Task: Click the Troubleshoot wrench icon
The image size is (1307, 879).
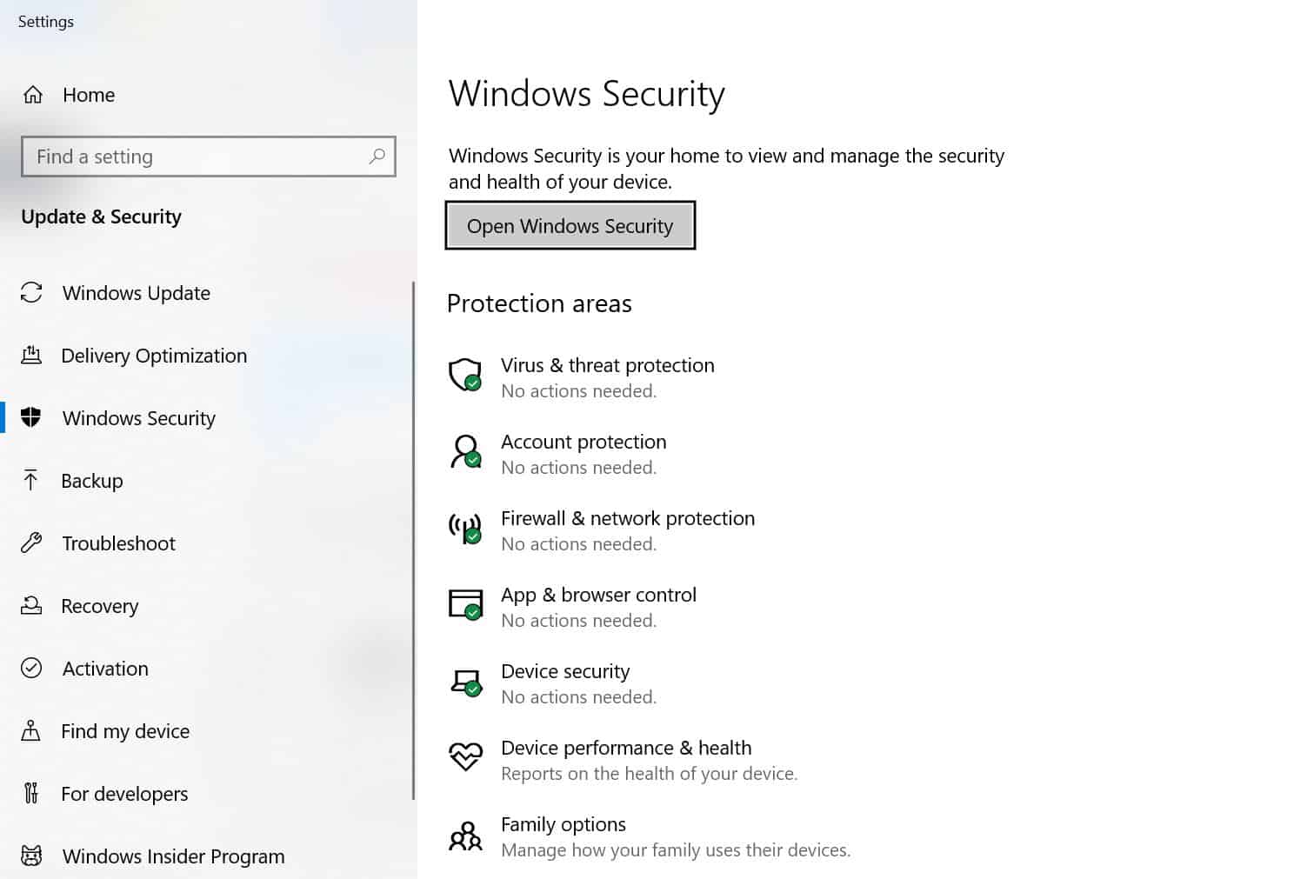Action: tap(31, 543)
